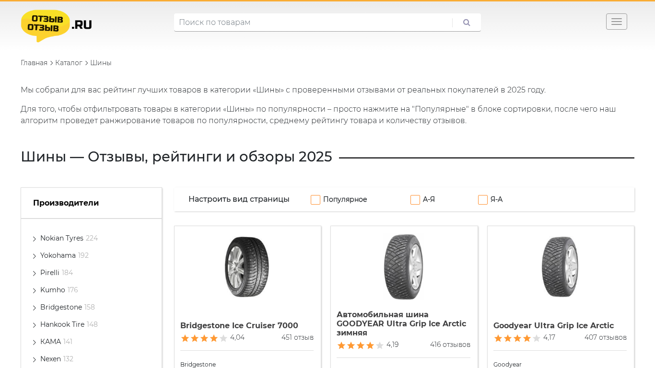Image resolution: width=655 pixels, height=368 pixels.
Task: Select Hankook Tire manufacturer
Action: coord(62,324)
